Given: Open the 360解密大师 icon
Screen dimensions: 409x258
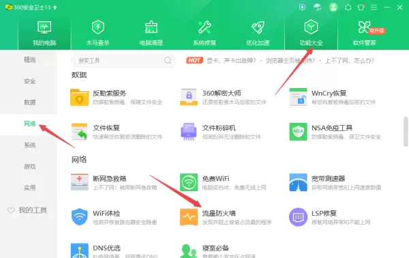Looking at the screenshot, I should [189, 97].
